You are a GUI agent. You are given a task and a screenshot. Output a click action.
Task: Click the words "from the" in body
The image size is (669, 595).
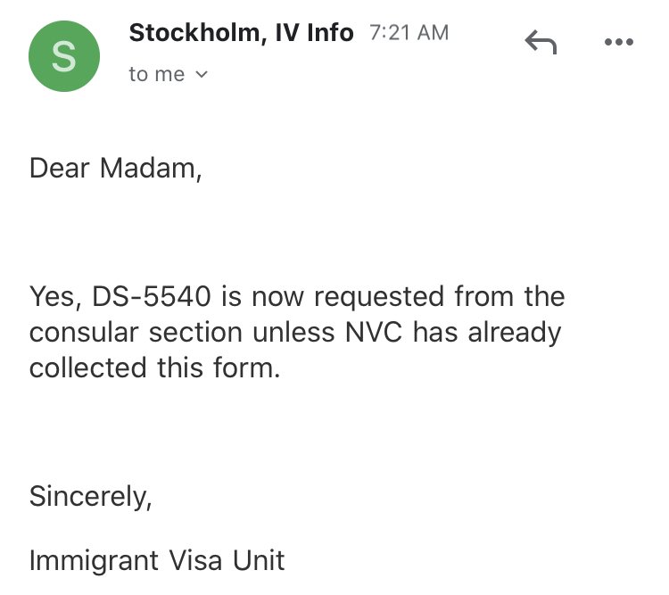[x=509, y=296]
